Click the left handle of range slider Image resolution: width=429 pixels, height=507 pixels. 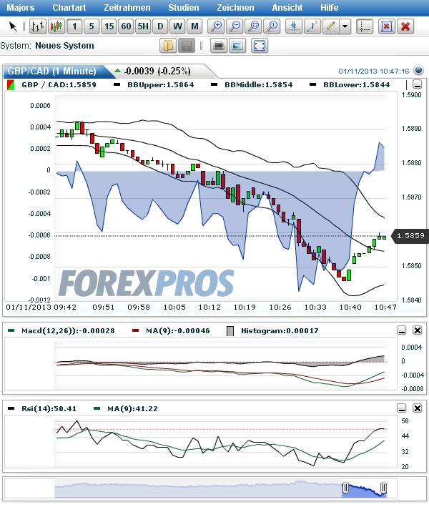[345, 488]
